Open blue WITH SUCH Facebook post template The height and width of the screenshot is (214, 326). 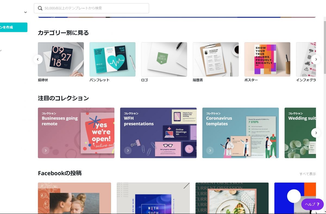coord(153,198)
